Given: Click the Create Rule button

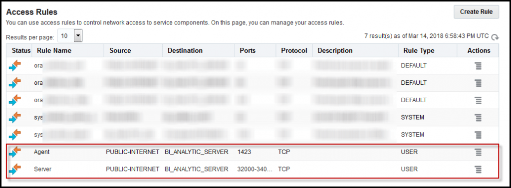Looking at the screenshot, I should pos(476,12).
